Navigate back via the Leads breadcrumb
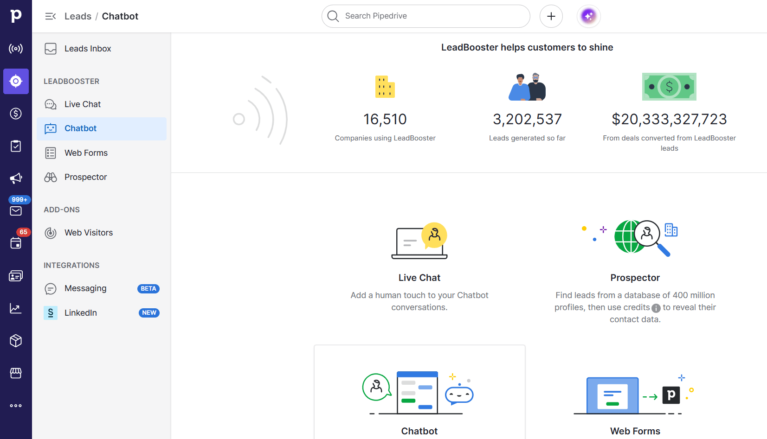767x439 pixels. pyautogui.click(x=77, y=16)
